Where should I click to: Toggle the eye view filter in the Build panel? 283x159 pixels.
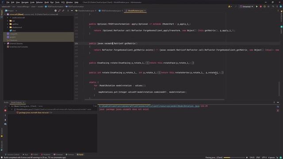click(5, 124)
